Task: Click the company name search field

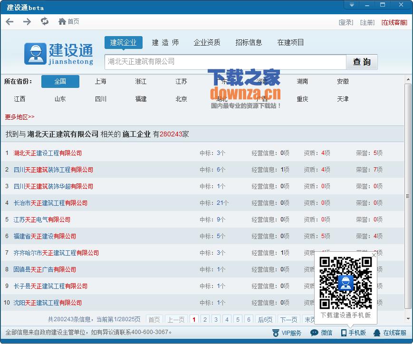Action: coord(225,62)
